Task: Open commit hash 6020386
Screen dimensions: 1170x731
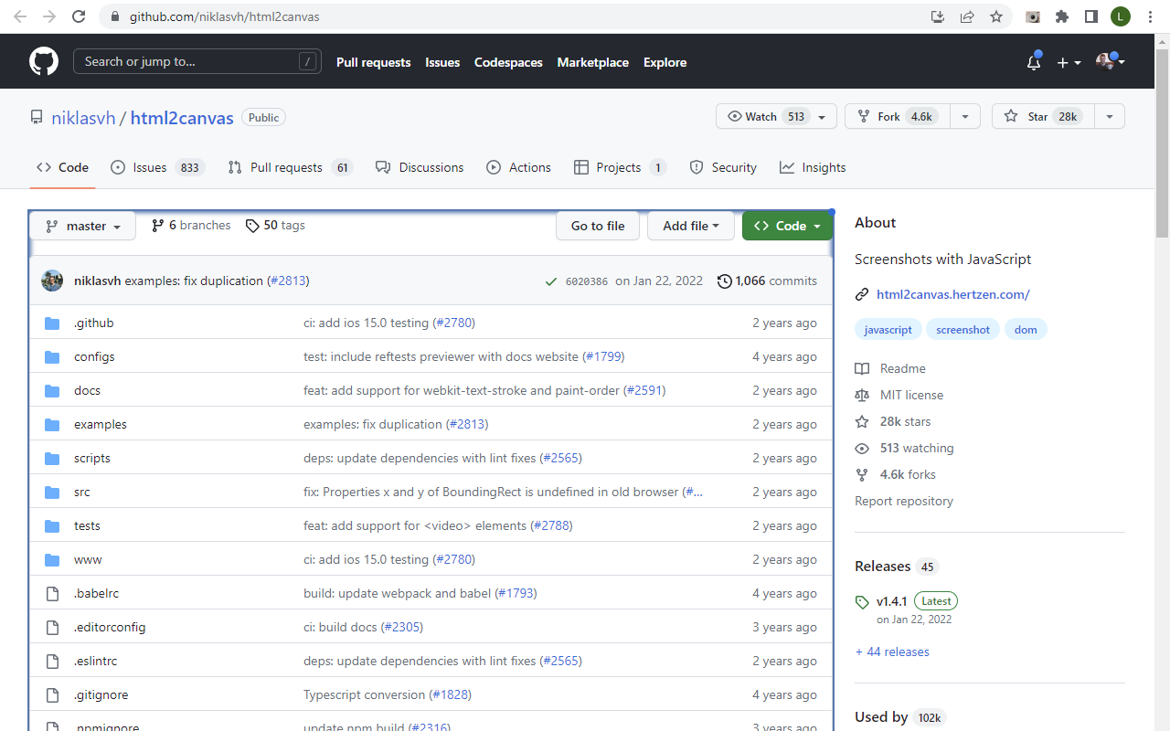Action: point(586,281)
